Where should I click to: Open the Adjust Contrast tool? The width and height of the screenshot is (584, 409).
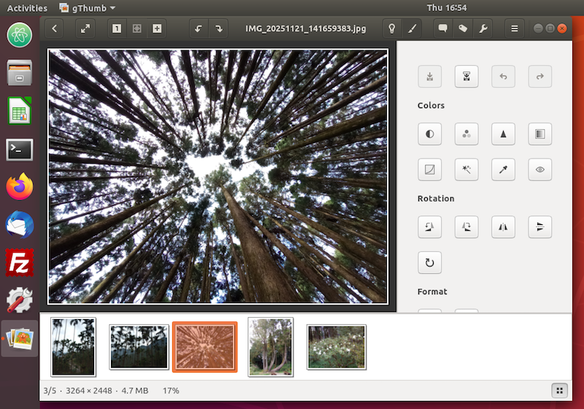430,134
